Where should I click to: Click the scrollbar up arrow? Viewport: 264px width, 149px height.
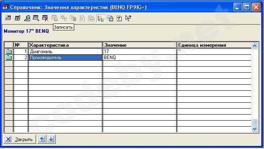tap(254, 46)
